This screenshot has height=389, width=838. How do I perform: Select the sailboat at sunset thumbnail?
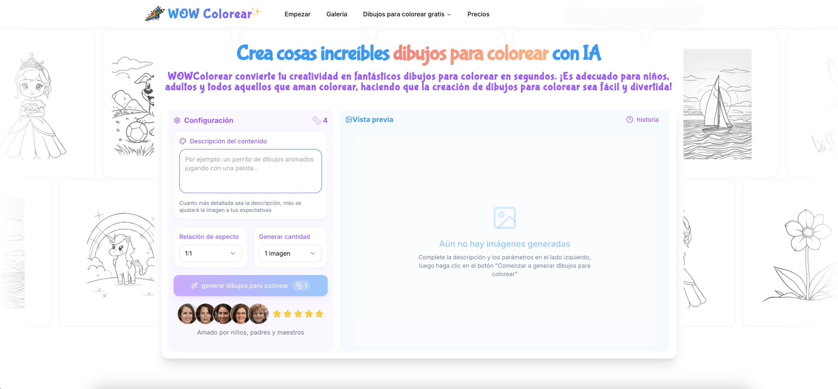717,104
